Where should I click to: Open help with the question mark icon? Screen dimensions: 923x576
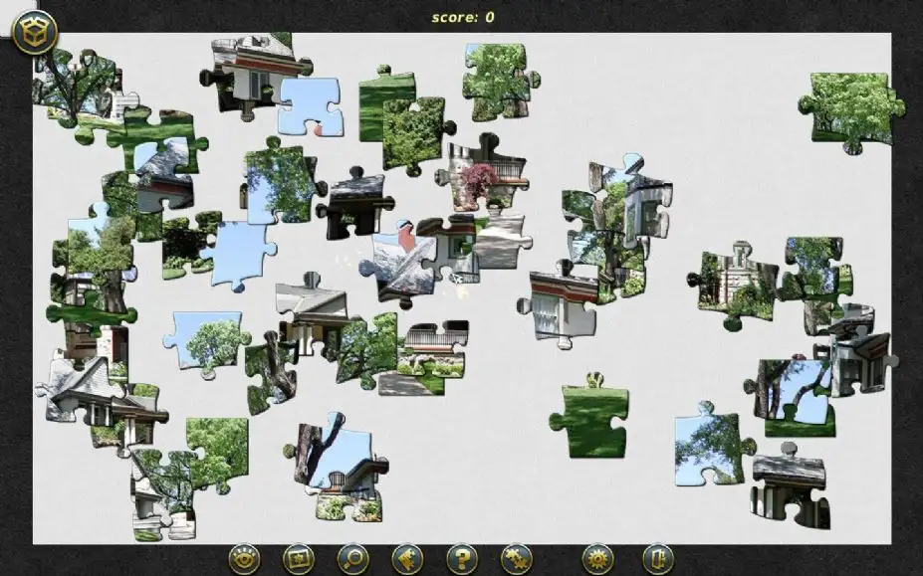(x=462, y=558)
